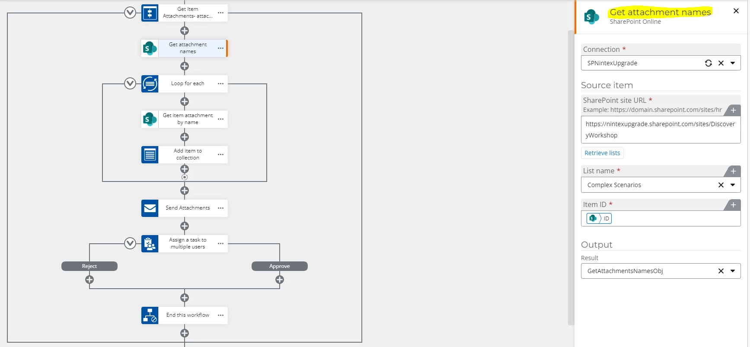Screen dimensions: 750x347
Task: Select the Assign a task to multiple users icon
Action: click(150, 243)
